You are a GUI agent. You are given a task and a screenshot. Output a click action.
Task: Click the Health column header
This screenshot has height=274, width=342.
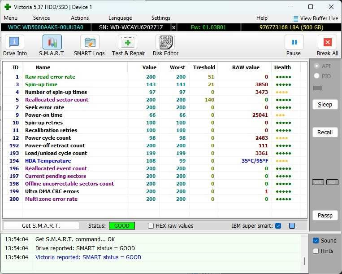pos(282,67)
